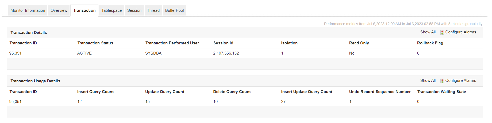492x123 pixels.
Task: Click the Rollback Flag column header
Action: (430, 43)
